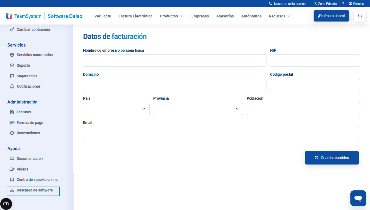Image resolution: width=370 pixels, height=210 pixels.
Task: Open Cambiar contraseña in sidebar
Action: coord(33,29)
